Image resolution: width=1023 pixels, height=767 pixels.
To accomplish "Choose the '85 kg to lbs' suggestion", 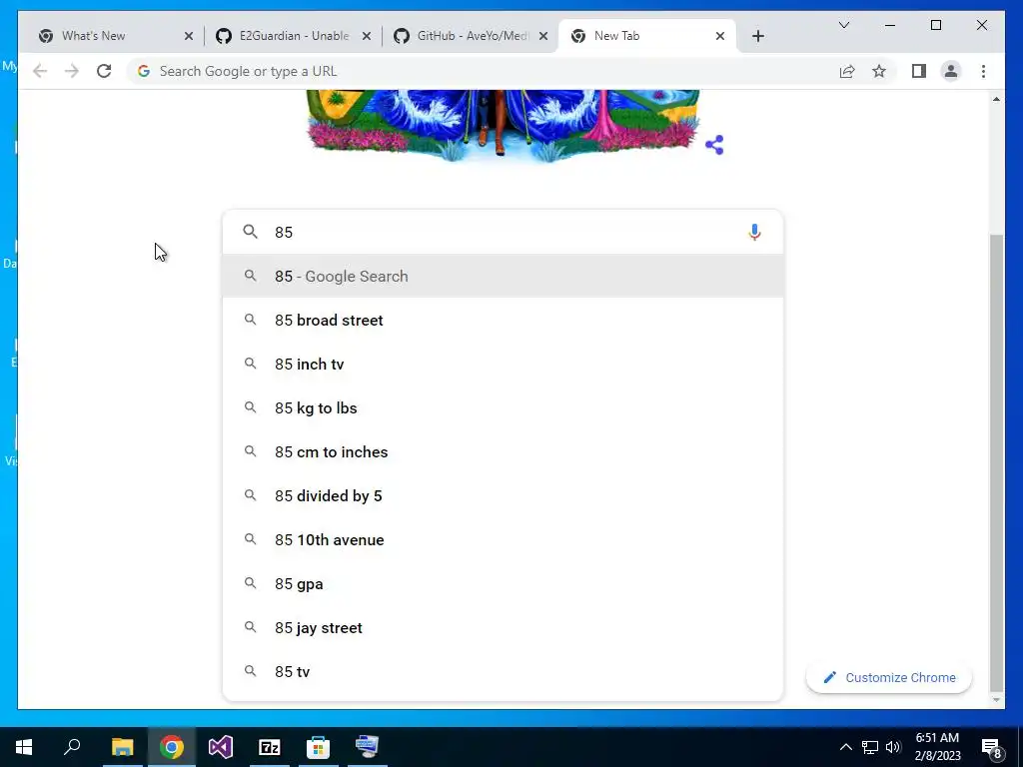I will click(x=503, y=408).
